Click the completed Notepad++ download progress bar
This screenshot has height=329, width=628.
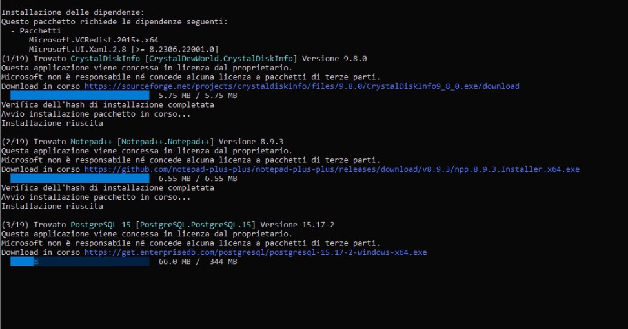point(79,178)
